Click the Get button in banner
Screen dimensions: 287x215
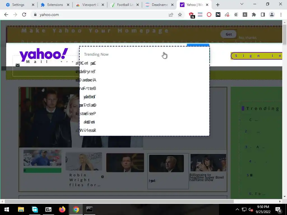(229, 34)
